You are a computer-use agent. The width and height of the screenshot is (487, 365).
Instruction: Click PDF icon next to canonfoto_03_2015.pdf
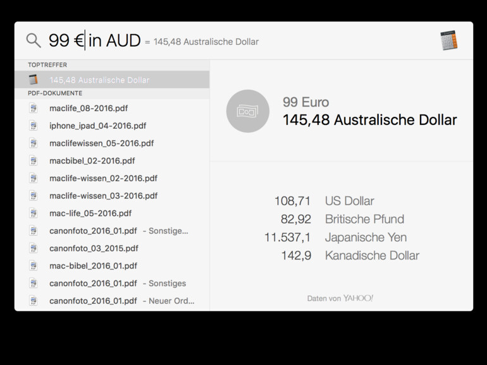(34, 248)
